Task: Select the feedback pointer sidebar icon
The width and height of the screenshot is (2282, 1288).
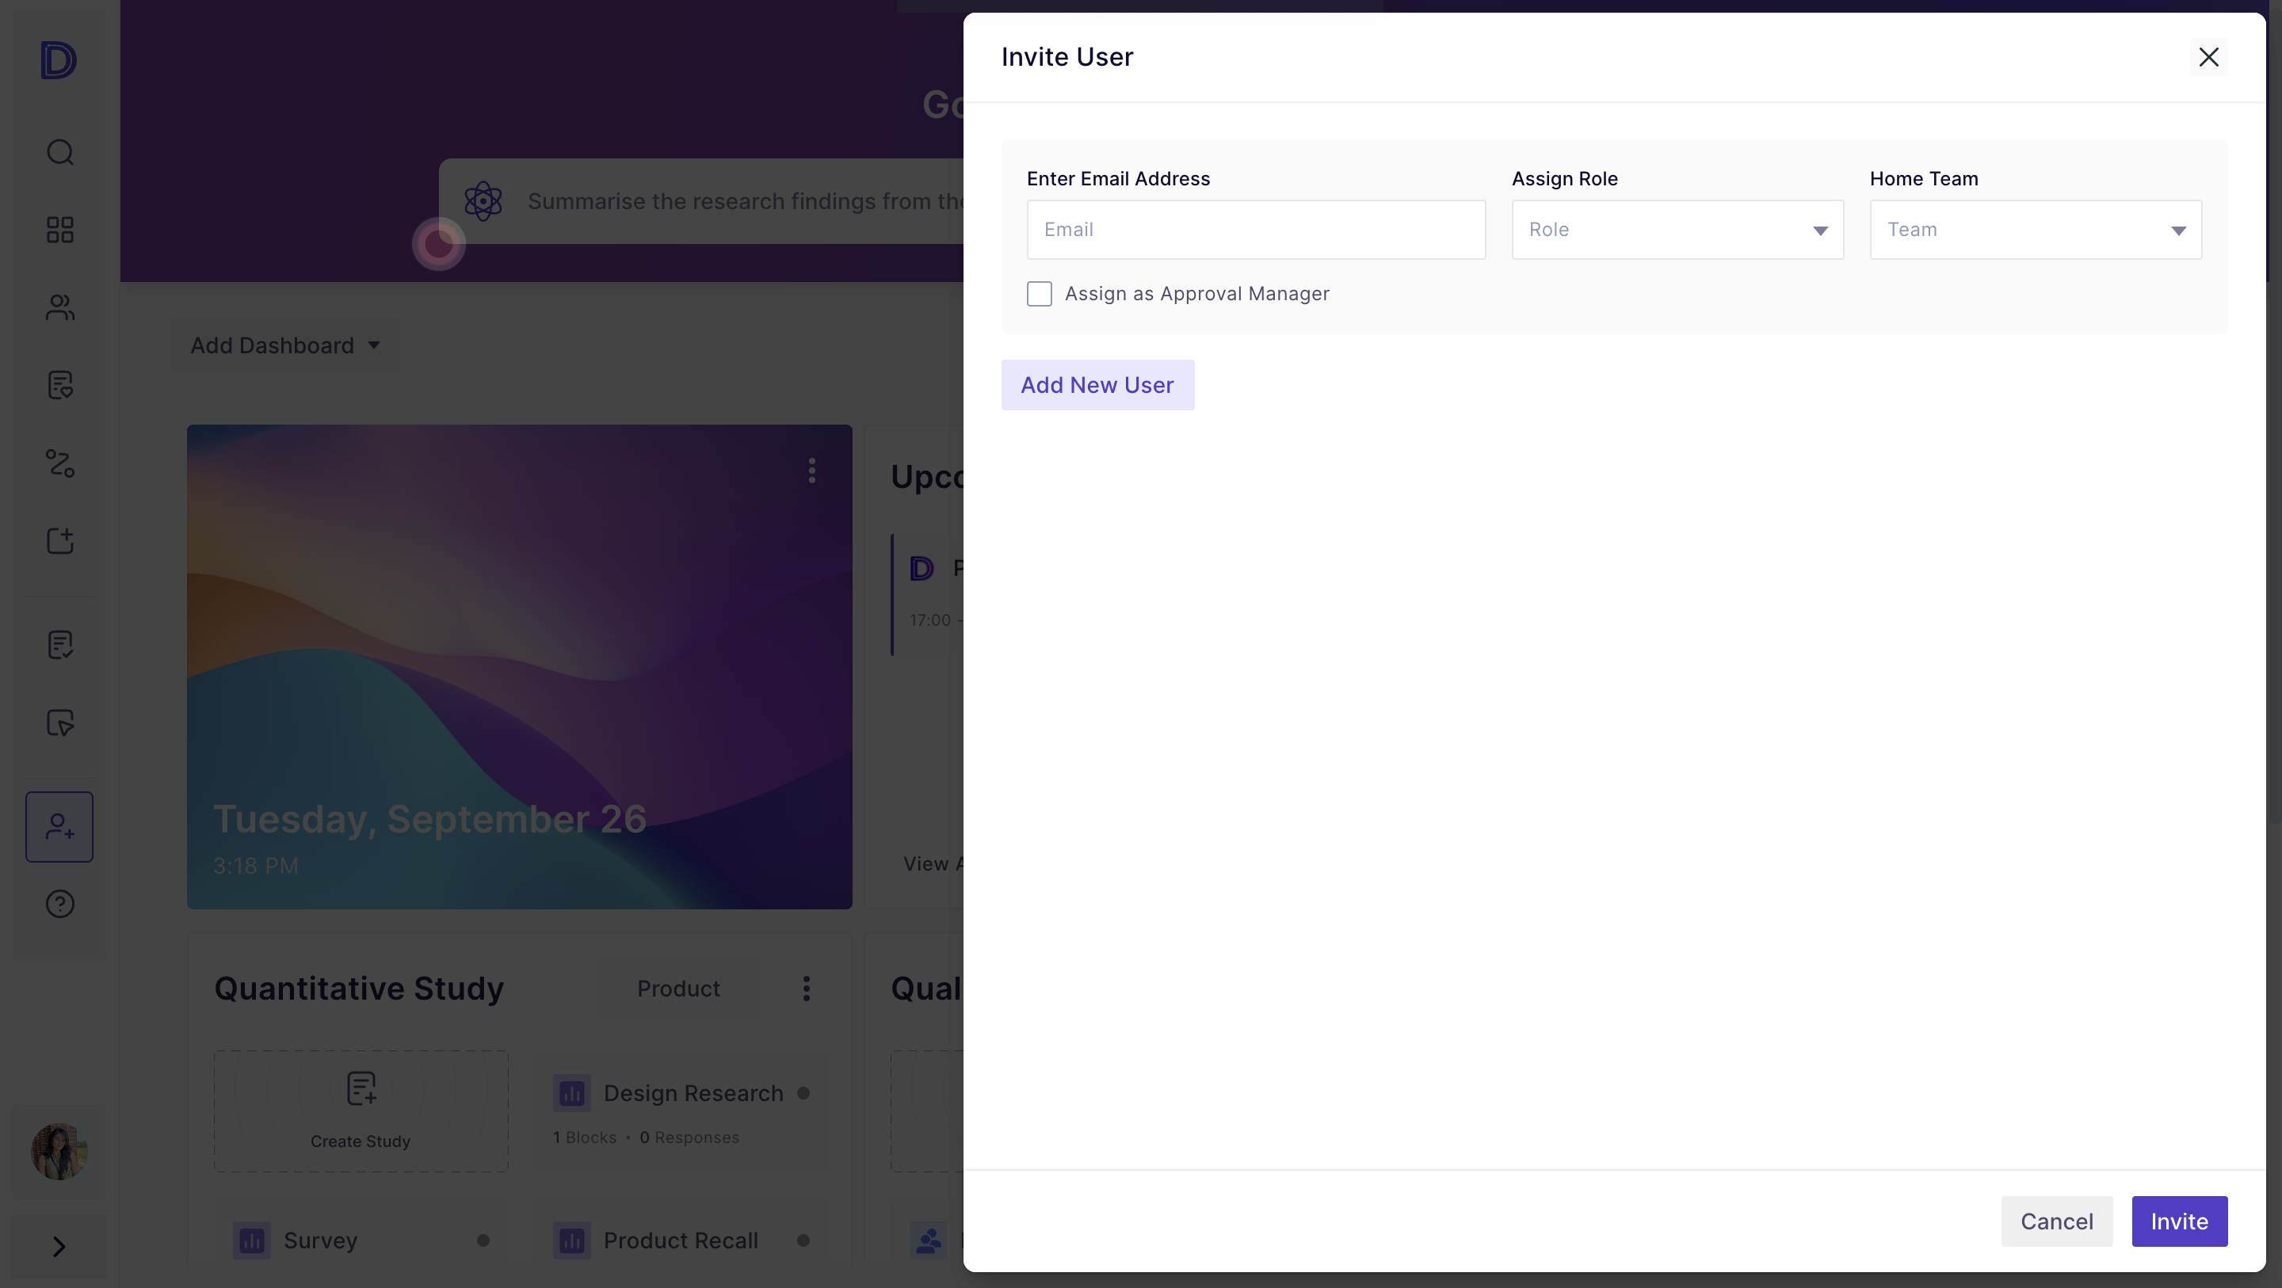Action: [59, 723]
